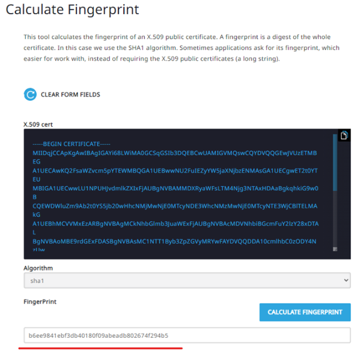Click the line starting with BgNVBAoMBE9rd
Image resolution: width=363 pixels, height=352 pixels.
pos(174,242)
